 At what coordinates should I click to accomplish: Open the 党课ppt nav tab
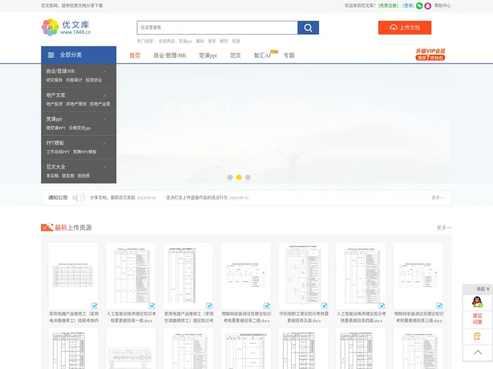tap(208, 55)
